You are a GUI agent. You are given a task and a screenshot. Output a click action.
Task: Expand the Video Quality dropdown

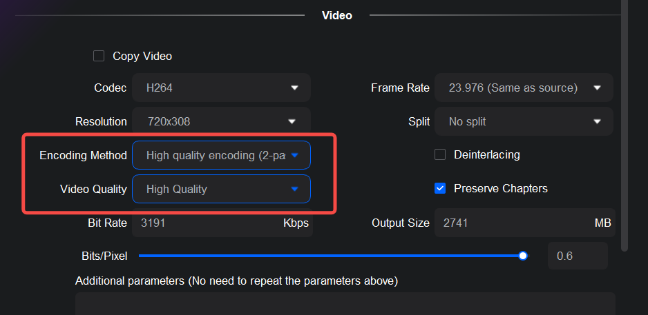[221, 189]
